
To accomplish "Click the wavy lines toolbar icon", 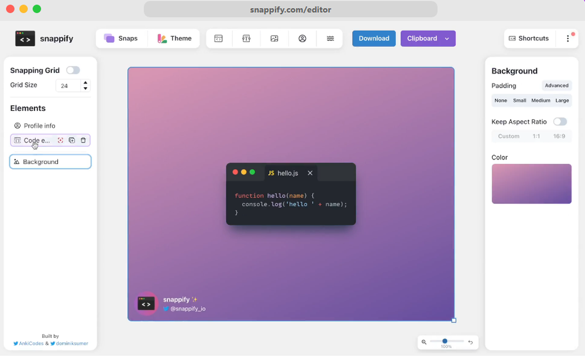I will (x=330, y=39).
